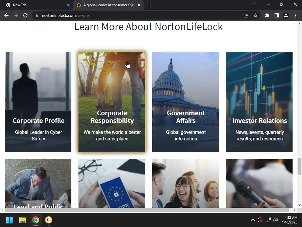This screenshot has height=227, width=302.
Task: Open volume tray icon
Action: coord(275,220)
